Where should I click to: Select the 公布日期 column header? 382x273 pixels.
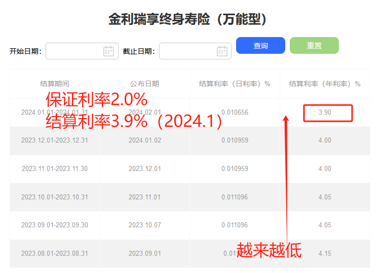pos(144,84)
